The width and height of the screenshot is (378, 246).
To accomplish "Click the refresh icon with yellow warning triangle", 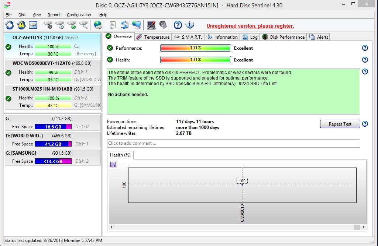I will coord(21,25).
